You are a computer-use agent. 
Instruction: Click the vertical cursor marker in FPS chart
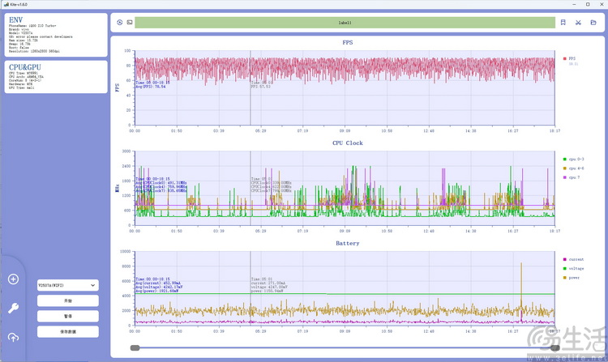click(x=250, y=87)
